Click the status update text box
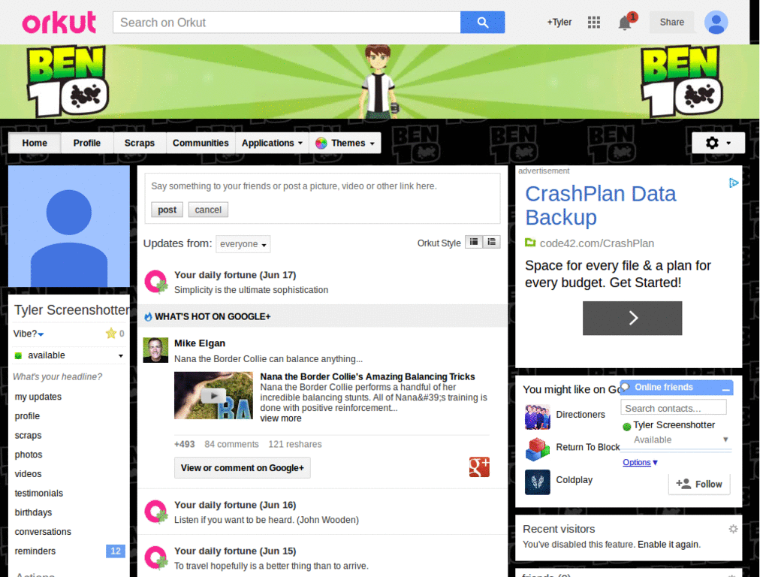The height and width of the screenshot is (577, 769). point(322,186)
